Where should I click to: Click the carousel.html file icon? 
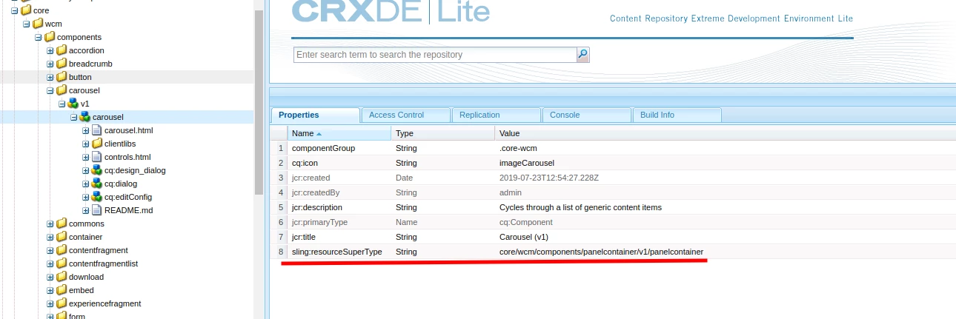tap(97, 130)
